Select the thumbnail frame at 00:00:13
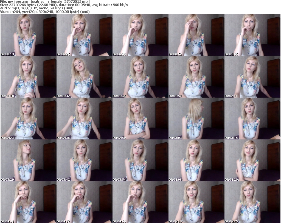This screenshot has height=223, width=281. pos(29,35)
